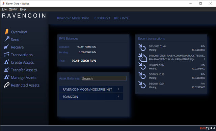Open the 5/11/2021 01:40 mining transaction

click(172, 48)
